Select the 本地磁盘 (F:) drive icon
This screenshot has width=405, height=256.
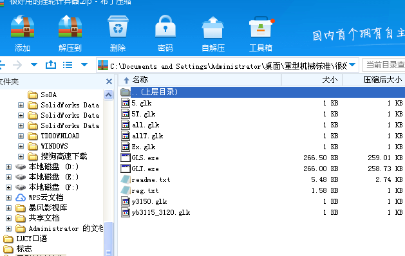(21, 187)
